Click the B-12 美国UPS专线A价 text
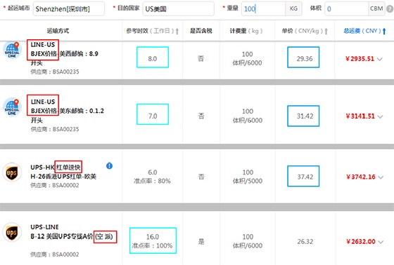394x265 pixels. [x=62, y=236]
